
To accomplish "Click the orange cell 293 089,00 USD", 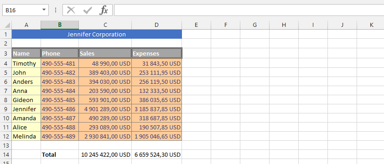I will 105,127.
